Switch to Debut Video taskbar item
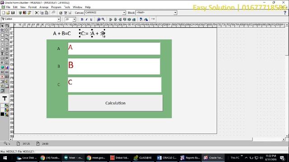The width and height of the screenshot is (289, 162). [x=119, y=158]
